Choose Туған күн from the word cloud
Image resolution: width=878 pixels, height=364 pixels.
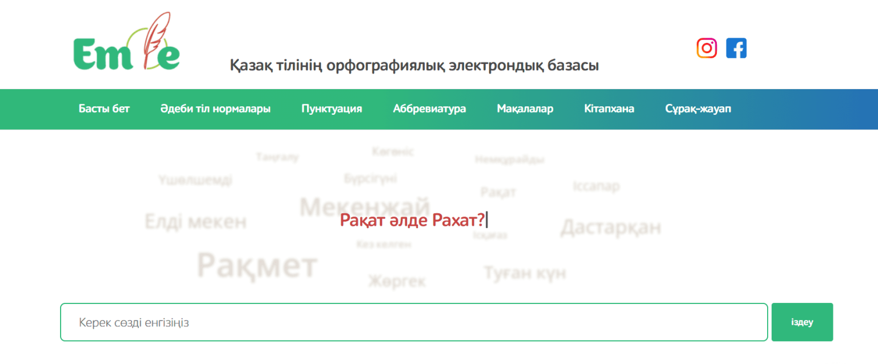tap(525, 273)
